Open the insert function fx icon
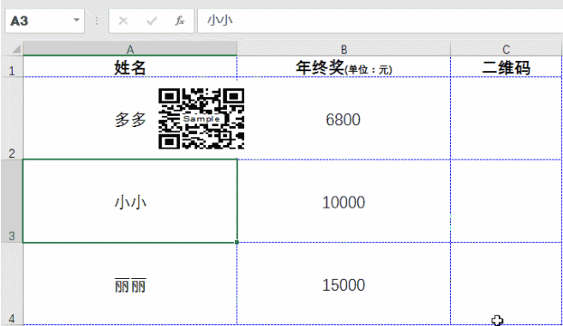The width and height of the screenshot is (563, 326). pyautogui.click(x=180, y=21)
